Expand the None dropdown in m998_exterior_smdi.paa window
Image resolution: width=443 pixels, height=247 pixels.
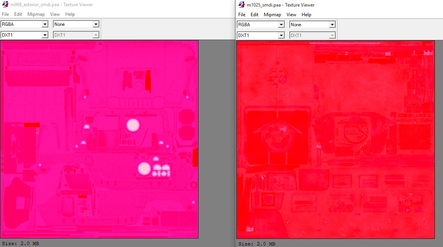point(96,24)
